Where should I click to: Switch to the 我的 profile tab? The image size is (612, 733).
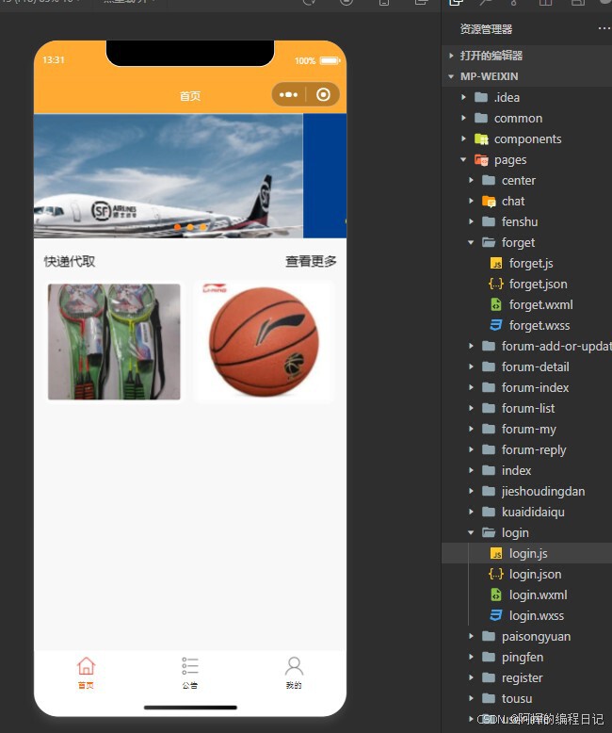point(294,673)
